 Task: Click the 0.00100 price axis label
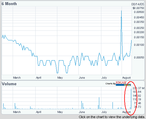[139, 45]
